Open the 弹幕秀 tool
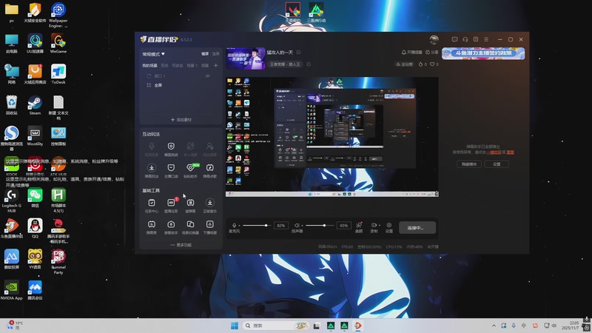 [152, 227]
